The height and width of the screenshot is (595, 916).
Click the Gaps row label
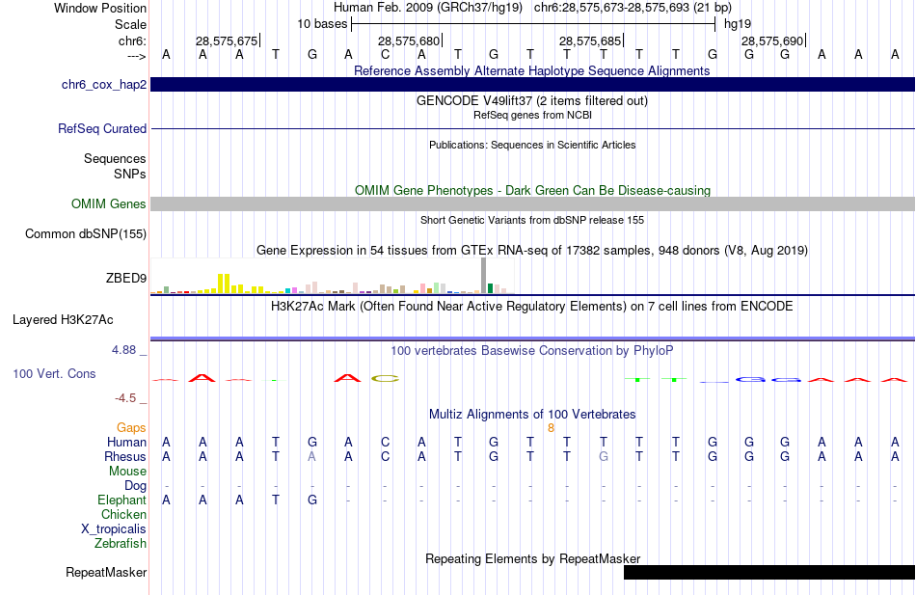131,428
